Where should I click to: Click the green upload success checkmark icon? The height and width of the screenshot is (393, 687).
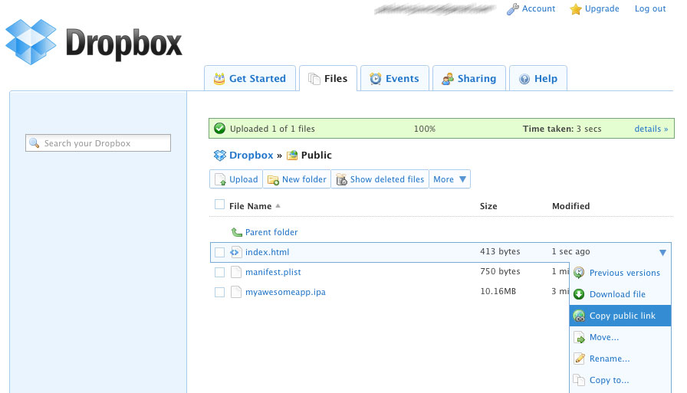coord(219,128)
